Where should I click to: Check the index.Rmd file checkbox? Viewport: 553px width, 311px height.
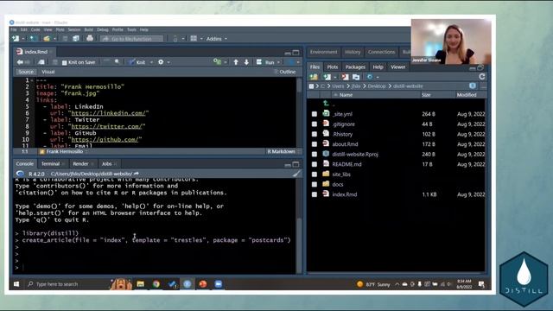315,194
